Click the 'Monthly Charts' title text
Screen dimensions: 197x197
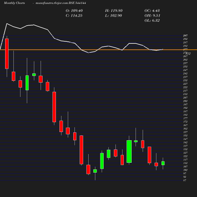coord(15,3)
